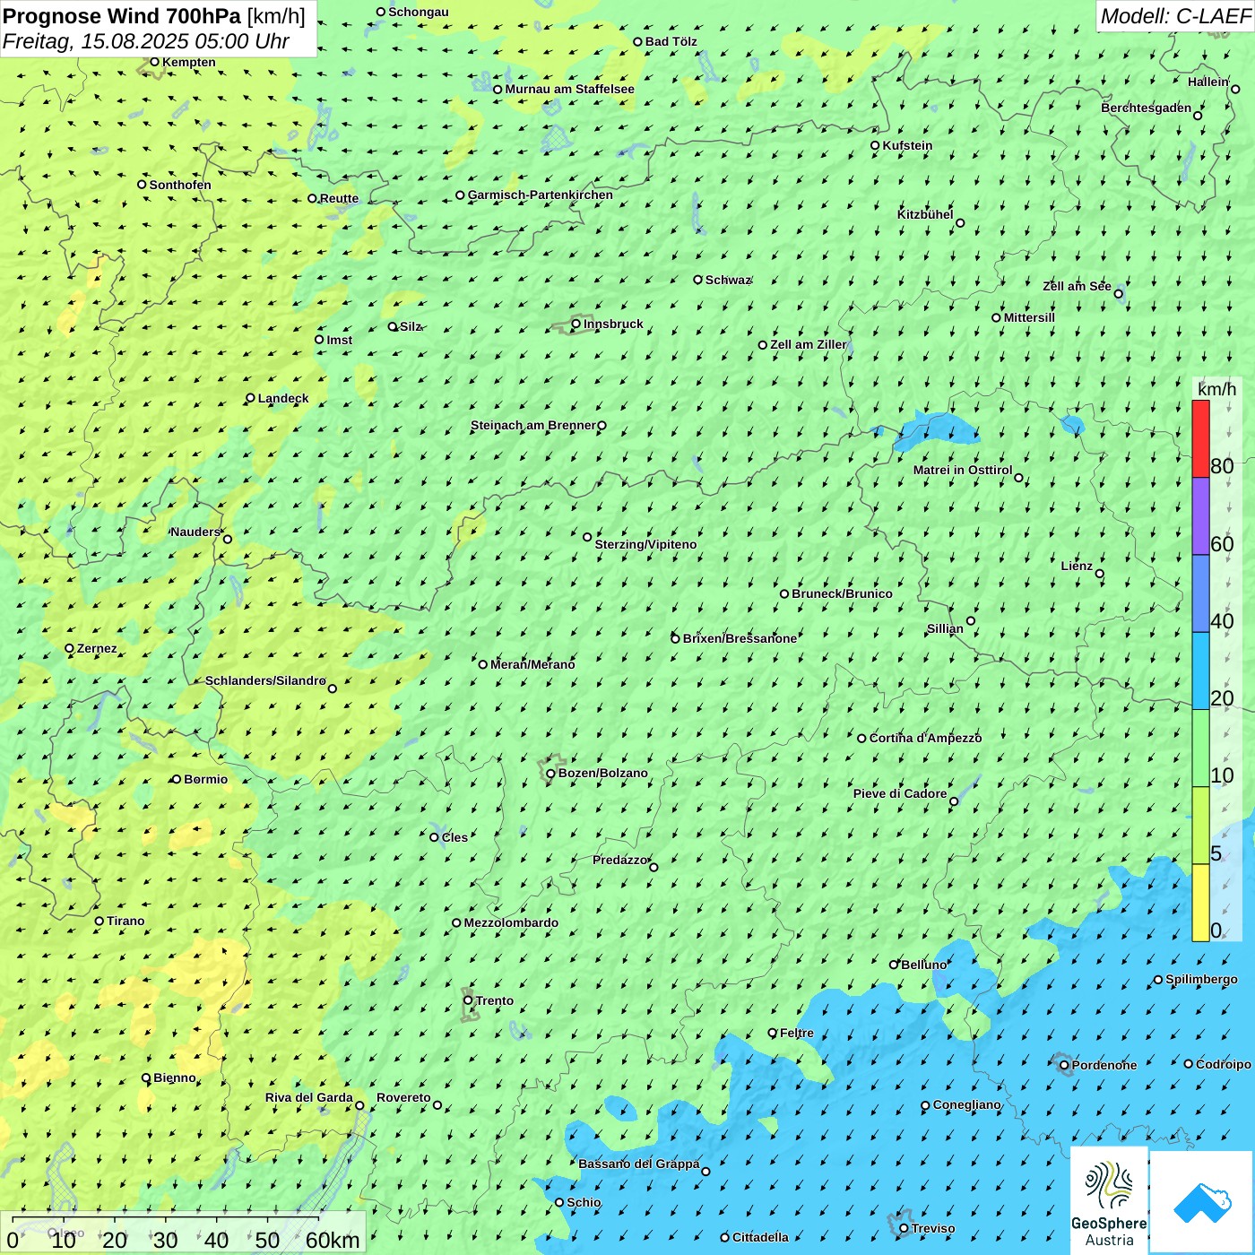Click the "Schlanders/Silandro" place label

[265, 680]
